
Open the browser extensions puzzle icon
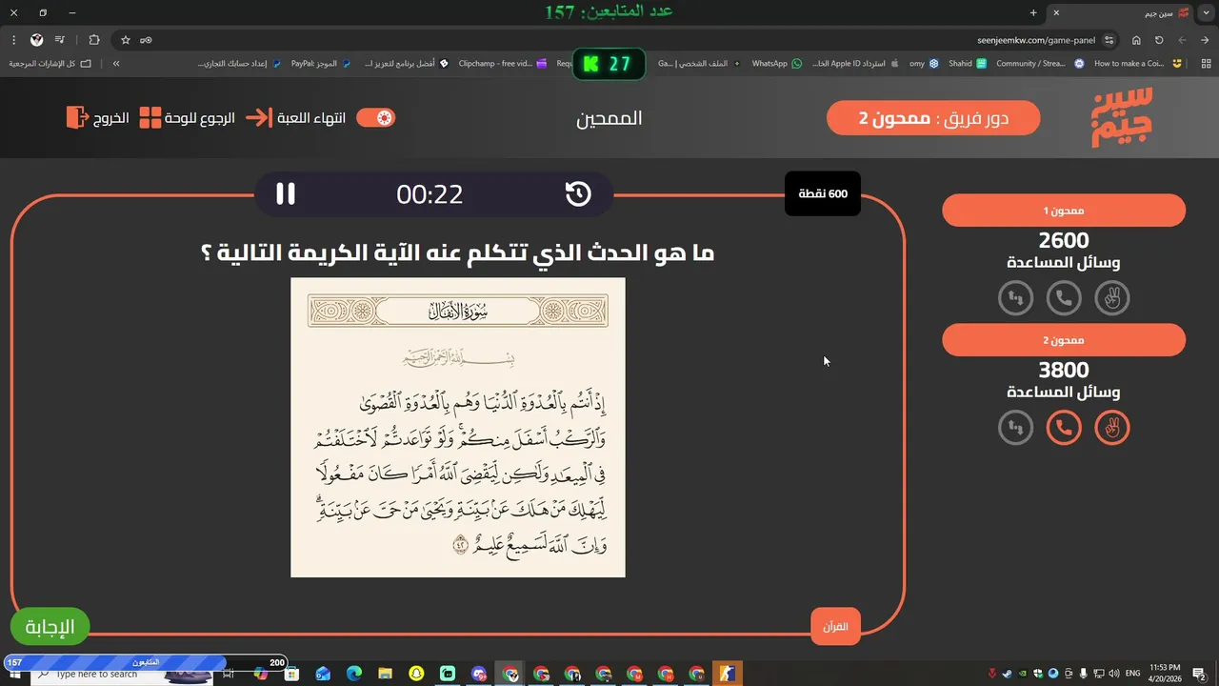pyautogui.click(x=94, y=40)
